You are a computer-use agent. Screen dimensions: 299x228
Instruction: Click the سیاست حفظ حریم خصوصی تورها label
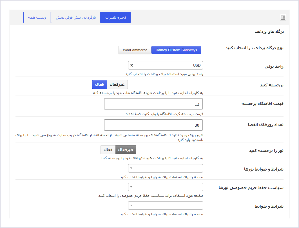click(x=251, y=188)
